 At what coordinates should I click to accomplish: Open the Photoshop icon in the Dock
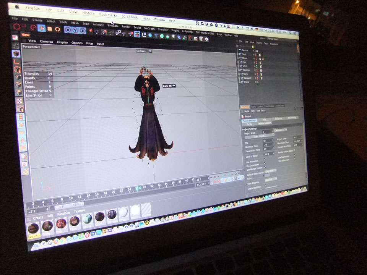coord(93,233)
